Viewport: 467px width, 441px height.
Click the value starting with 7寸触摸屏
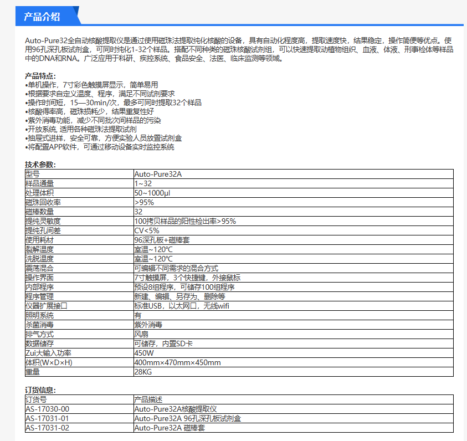[x=187, y=278]
